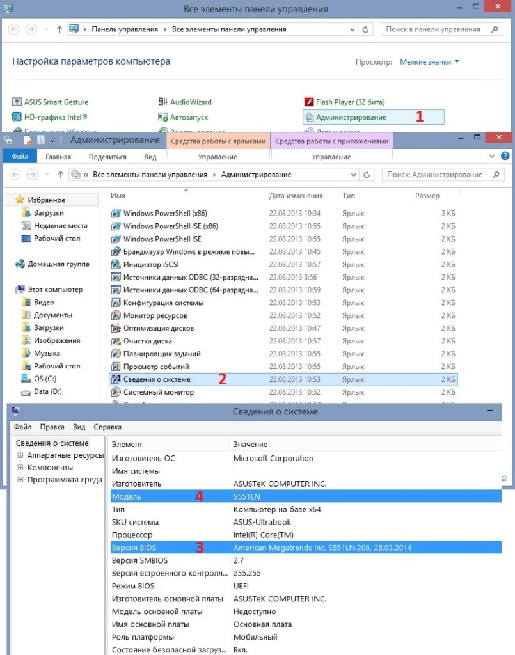
Task: Select the Режим BIOS row
Action: [306, 586]
